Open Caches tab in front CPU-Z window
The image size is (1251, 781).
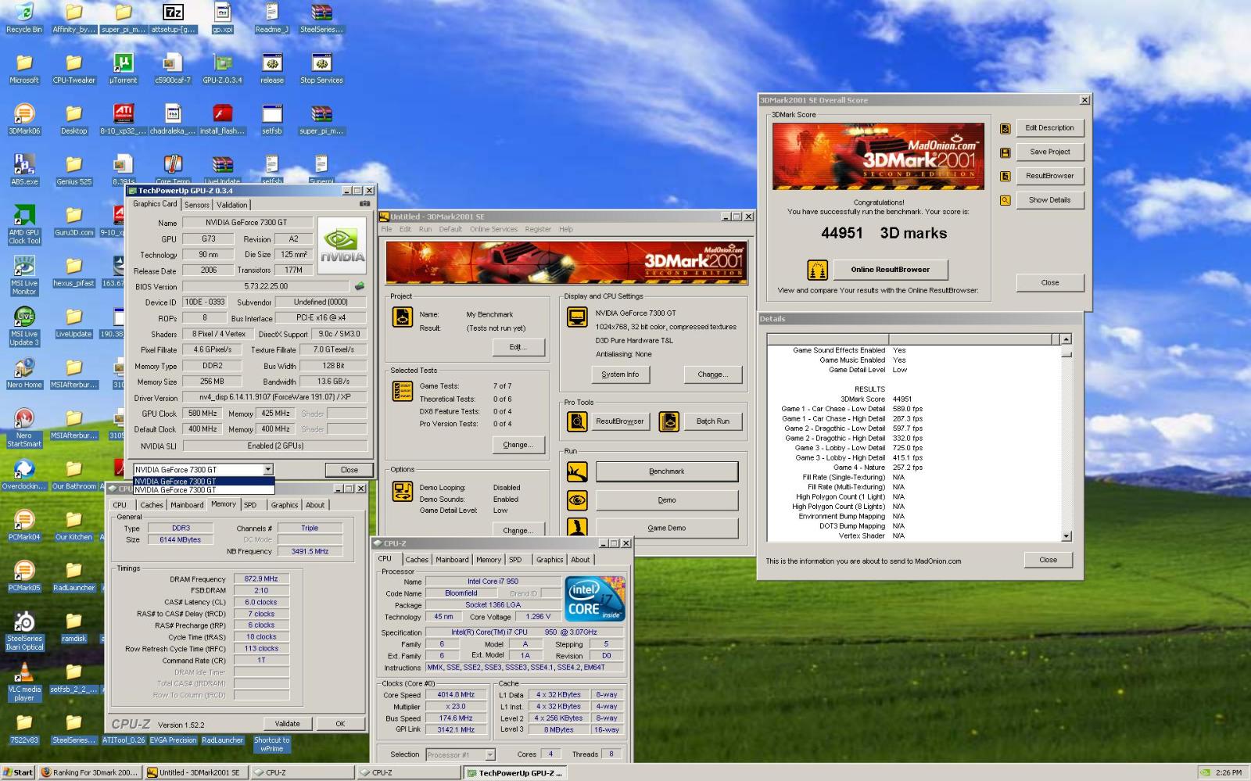[x=417, y=560]
